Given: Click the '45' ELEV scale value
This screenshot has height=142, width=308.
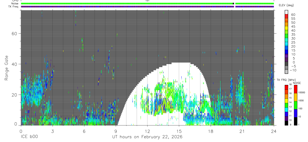Looking at the screenshot, I should (x=293, y=27).
